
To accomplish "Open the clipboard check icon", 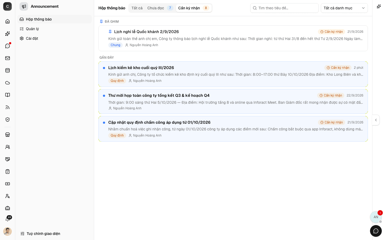I will tap(7, 171).
